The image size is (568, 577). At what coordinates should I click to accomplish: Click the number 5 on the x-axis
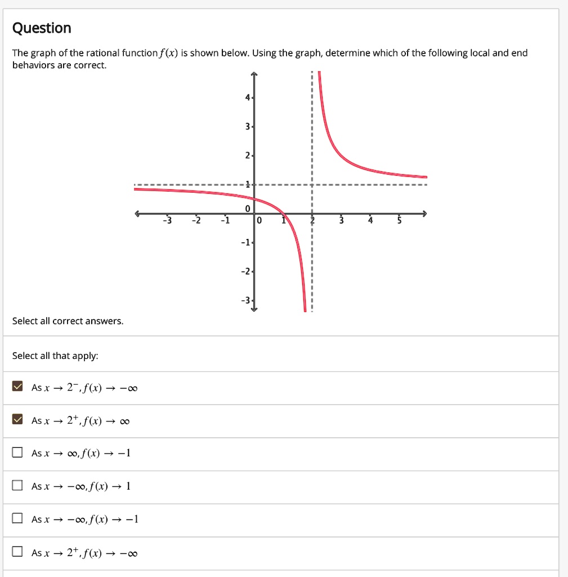(x=399, y=220)
